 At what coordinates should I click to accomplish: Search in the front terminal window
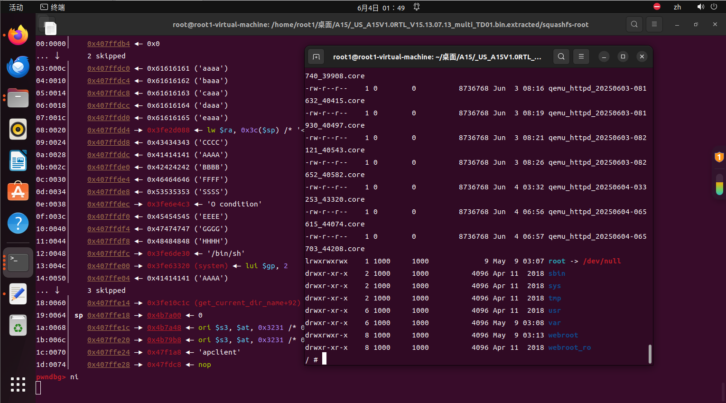click(561, 56)
